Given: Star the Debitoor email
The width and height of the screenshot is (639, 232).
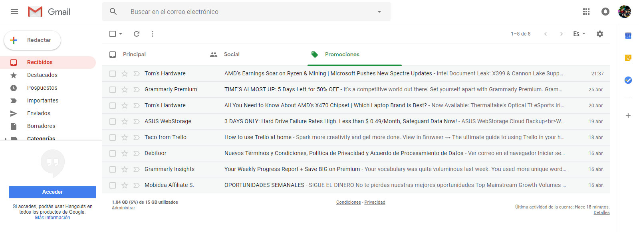Looking at the screenshot, I should pyautogui.click(x=125, y=153).
